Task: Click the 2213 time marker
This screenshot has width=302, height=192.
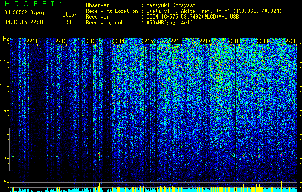Action: (90, 41)
